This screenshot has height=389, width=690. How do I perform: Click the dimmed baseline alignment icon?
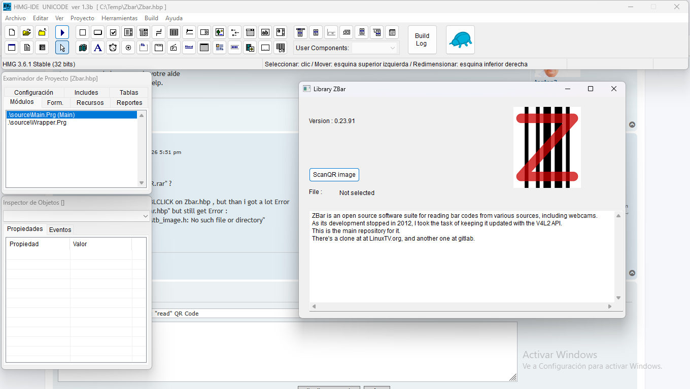coord(331,32)
